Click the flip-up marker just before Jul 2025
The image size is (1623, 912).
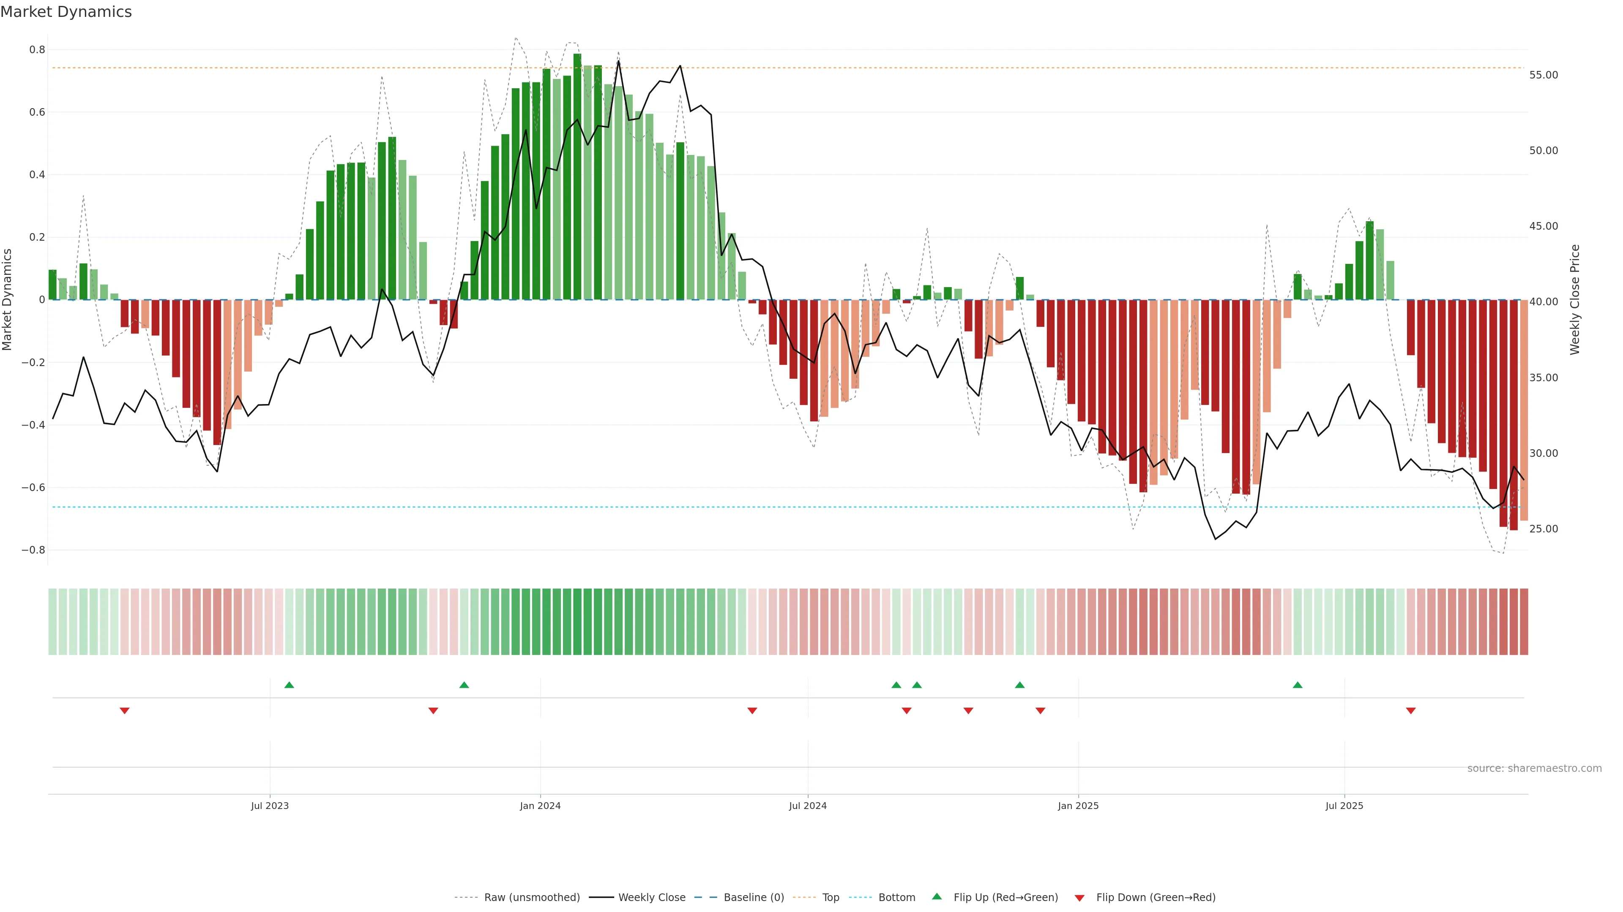(x=1297, y=685)
